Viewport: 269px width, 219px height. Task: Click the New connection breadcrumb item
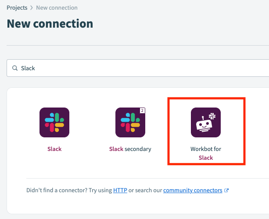(x=57, y=8)
